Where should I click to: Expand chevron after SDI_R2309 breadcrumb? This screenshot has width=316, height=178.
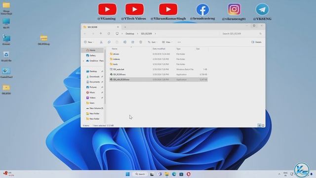(156, 34)
